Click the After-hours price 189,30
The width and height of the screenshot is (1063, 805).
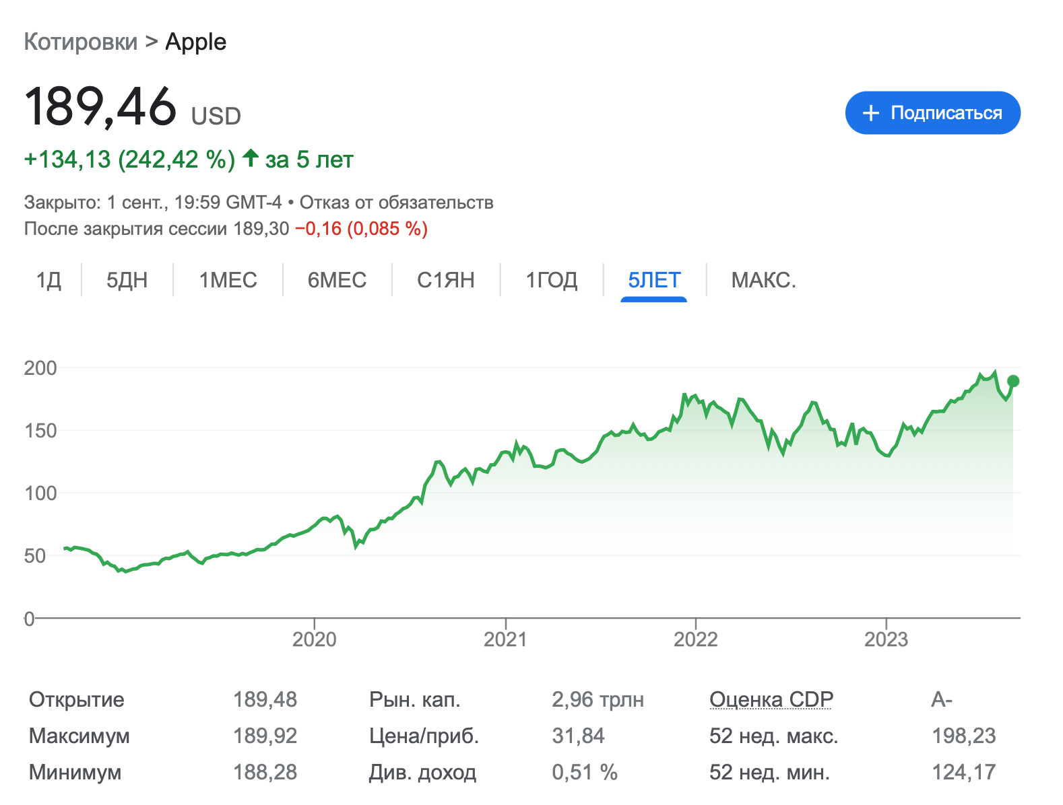click(x=261, y=229)
